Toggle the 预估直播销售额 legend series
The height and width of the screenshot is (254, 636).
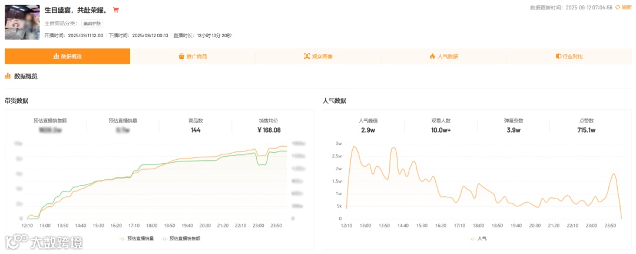tap(181, 239)
